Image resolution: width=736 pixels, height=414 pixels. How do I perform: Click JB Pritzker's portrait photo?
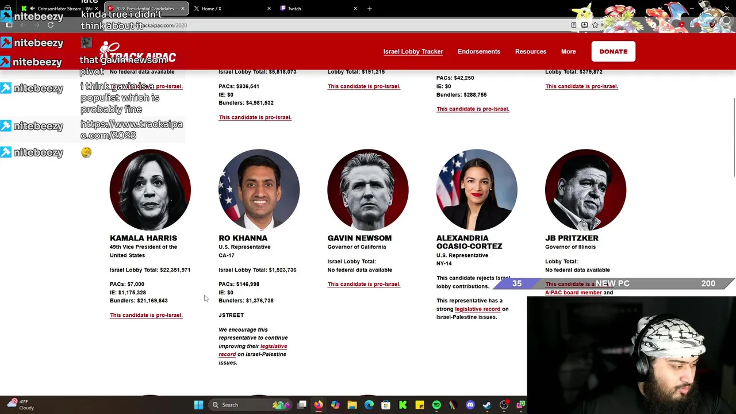click(585, 190)
